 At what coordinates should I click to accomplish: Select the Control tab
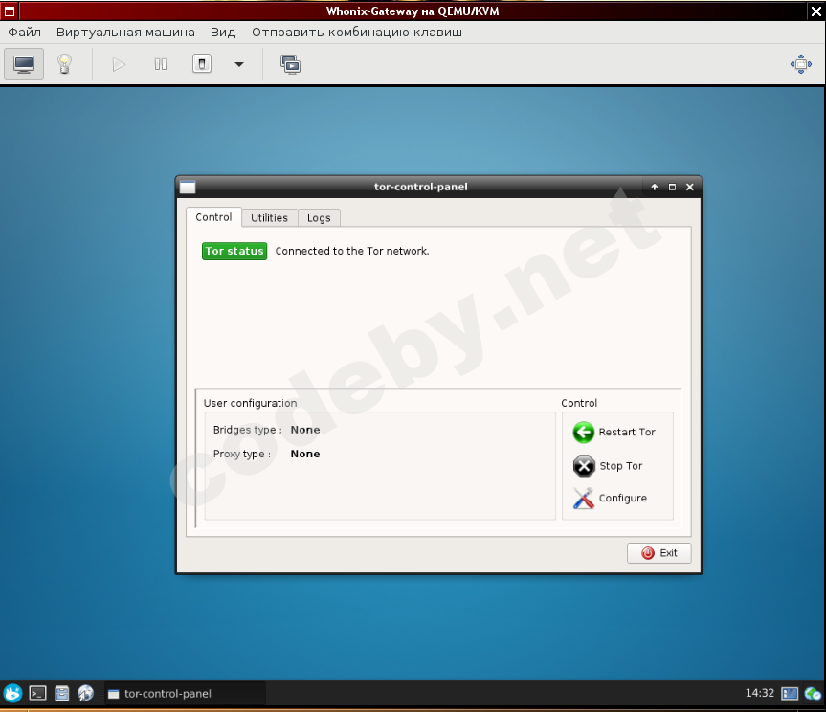tap(213, 217)
